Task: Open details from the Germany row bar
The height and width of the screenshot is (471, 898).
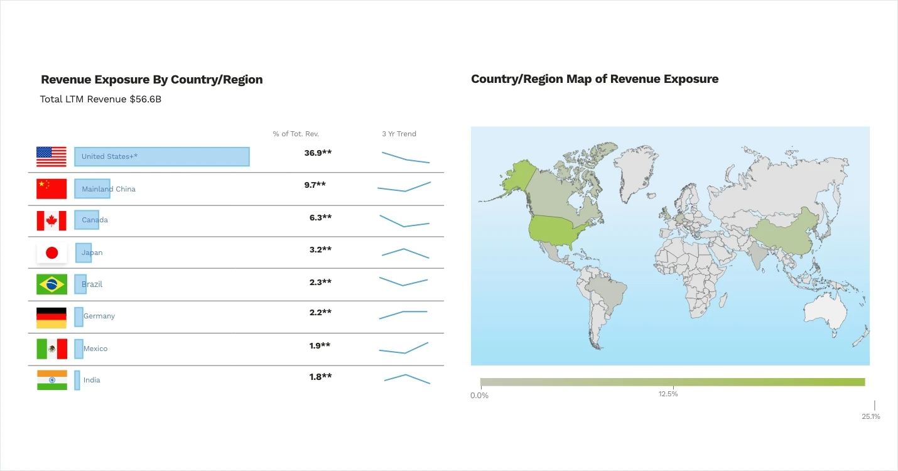Action: click(x=78, y=317)
